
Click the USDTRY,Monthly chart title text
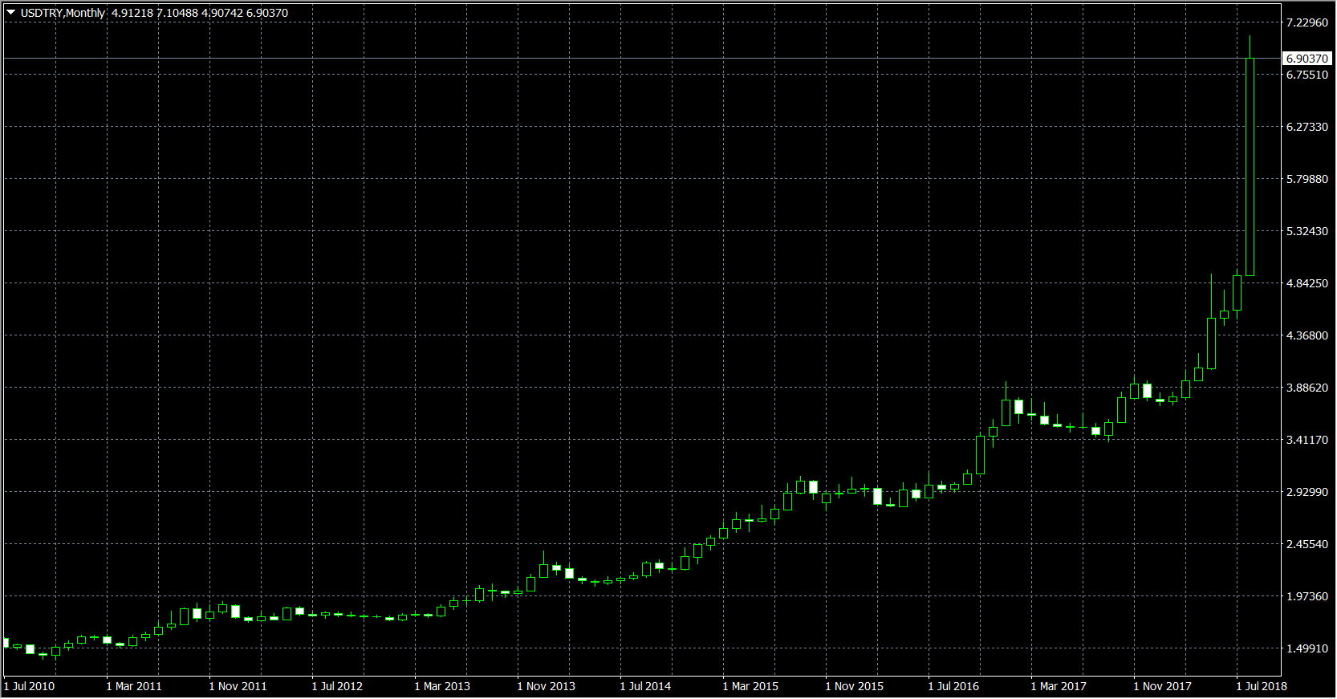pyautogui.click(x=63, y=13)
